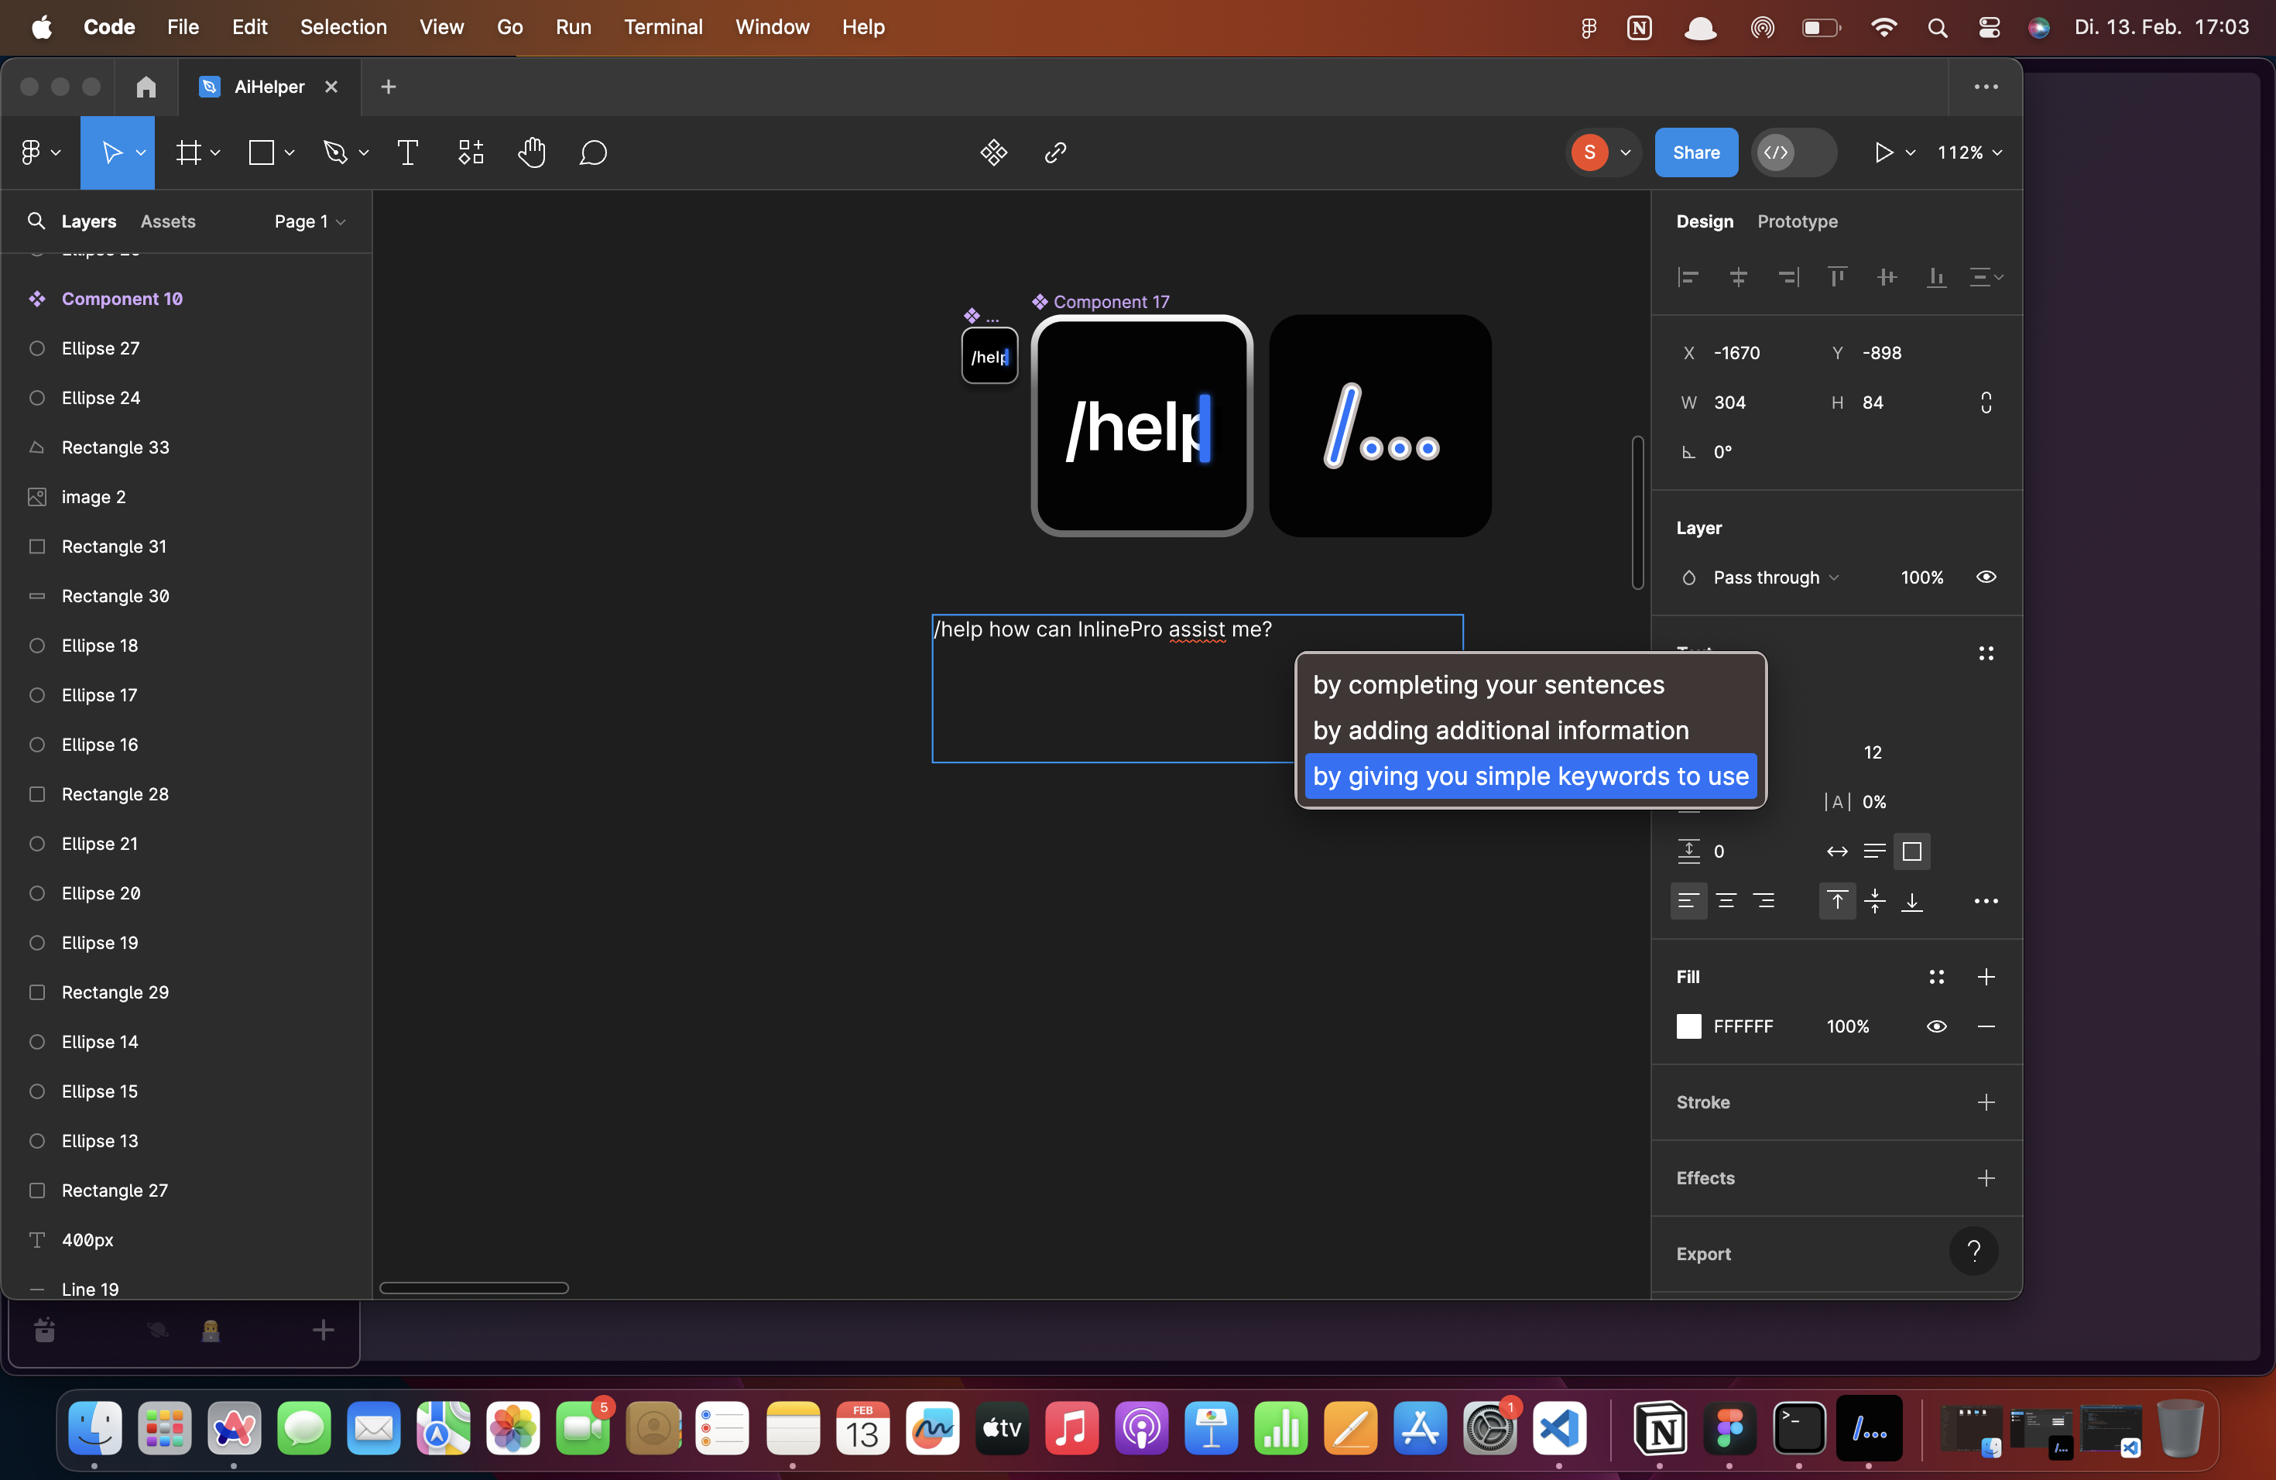
Task: Hide the white fill via its eye toggle
Action: tap(1936, 1026)
